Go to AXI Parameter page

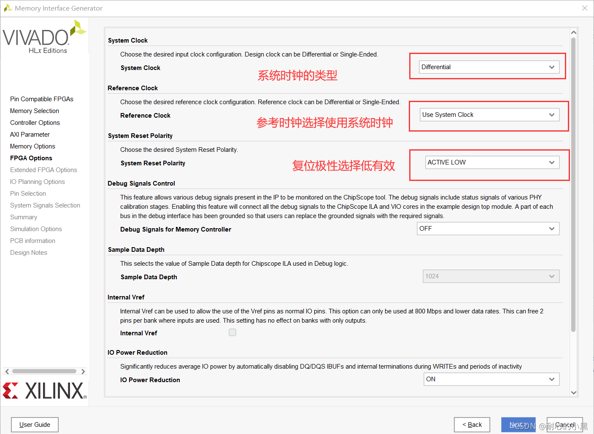(x=30, y=135)
